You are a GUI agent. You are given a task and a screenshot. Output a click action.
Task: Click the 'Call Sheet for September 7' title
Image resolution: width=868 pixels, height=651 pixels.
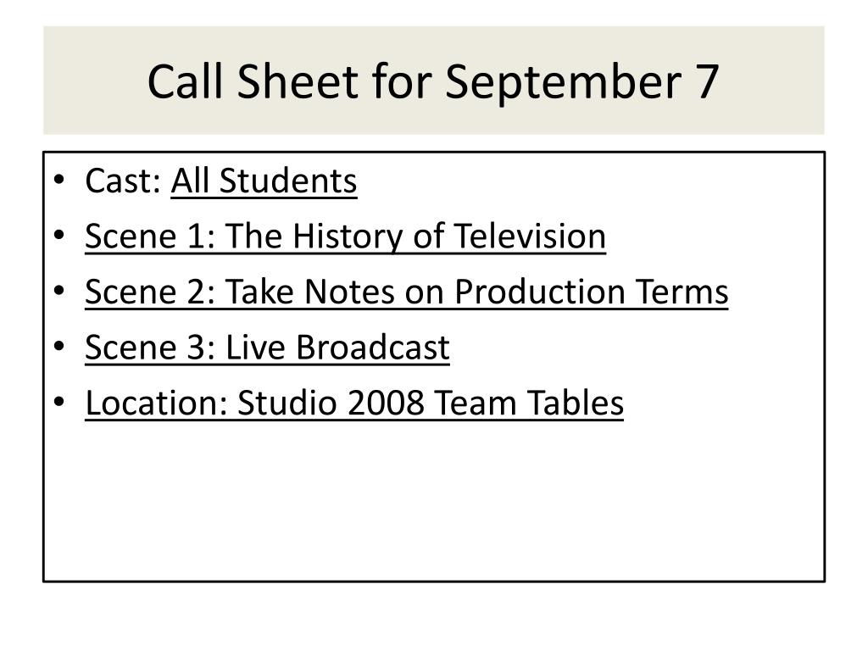coord(433,81)
